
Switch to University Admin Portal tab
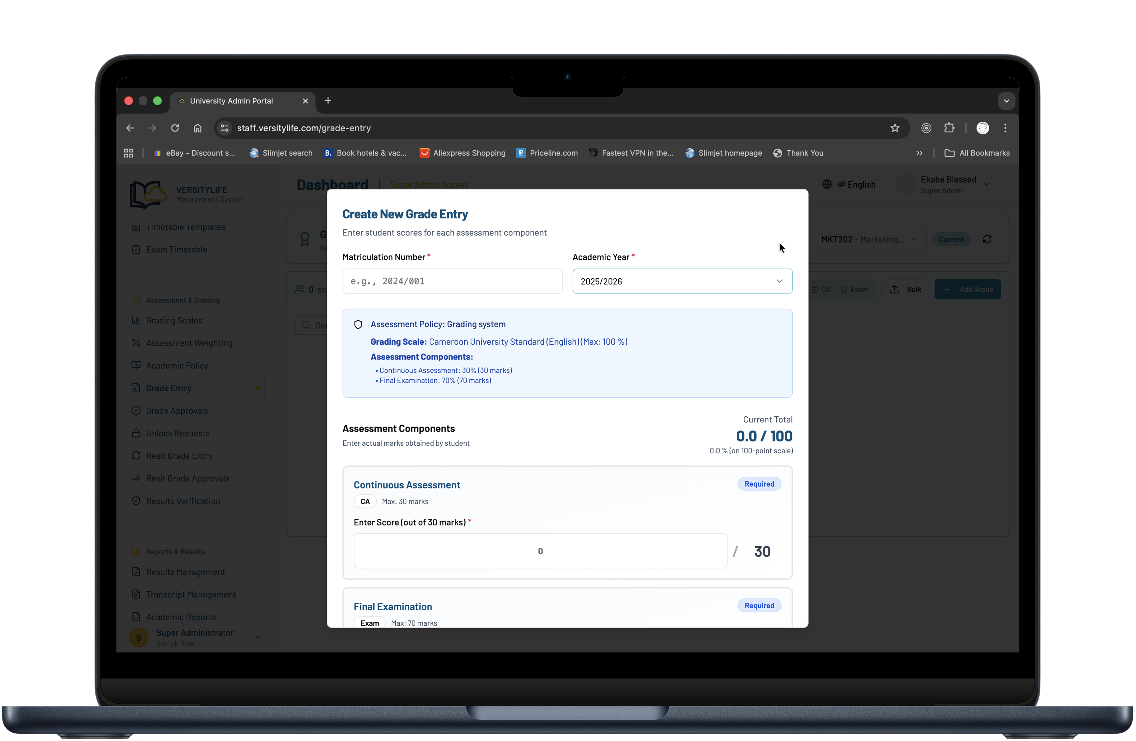[231, 101]
